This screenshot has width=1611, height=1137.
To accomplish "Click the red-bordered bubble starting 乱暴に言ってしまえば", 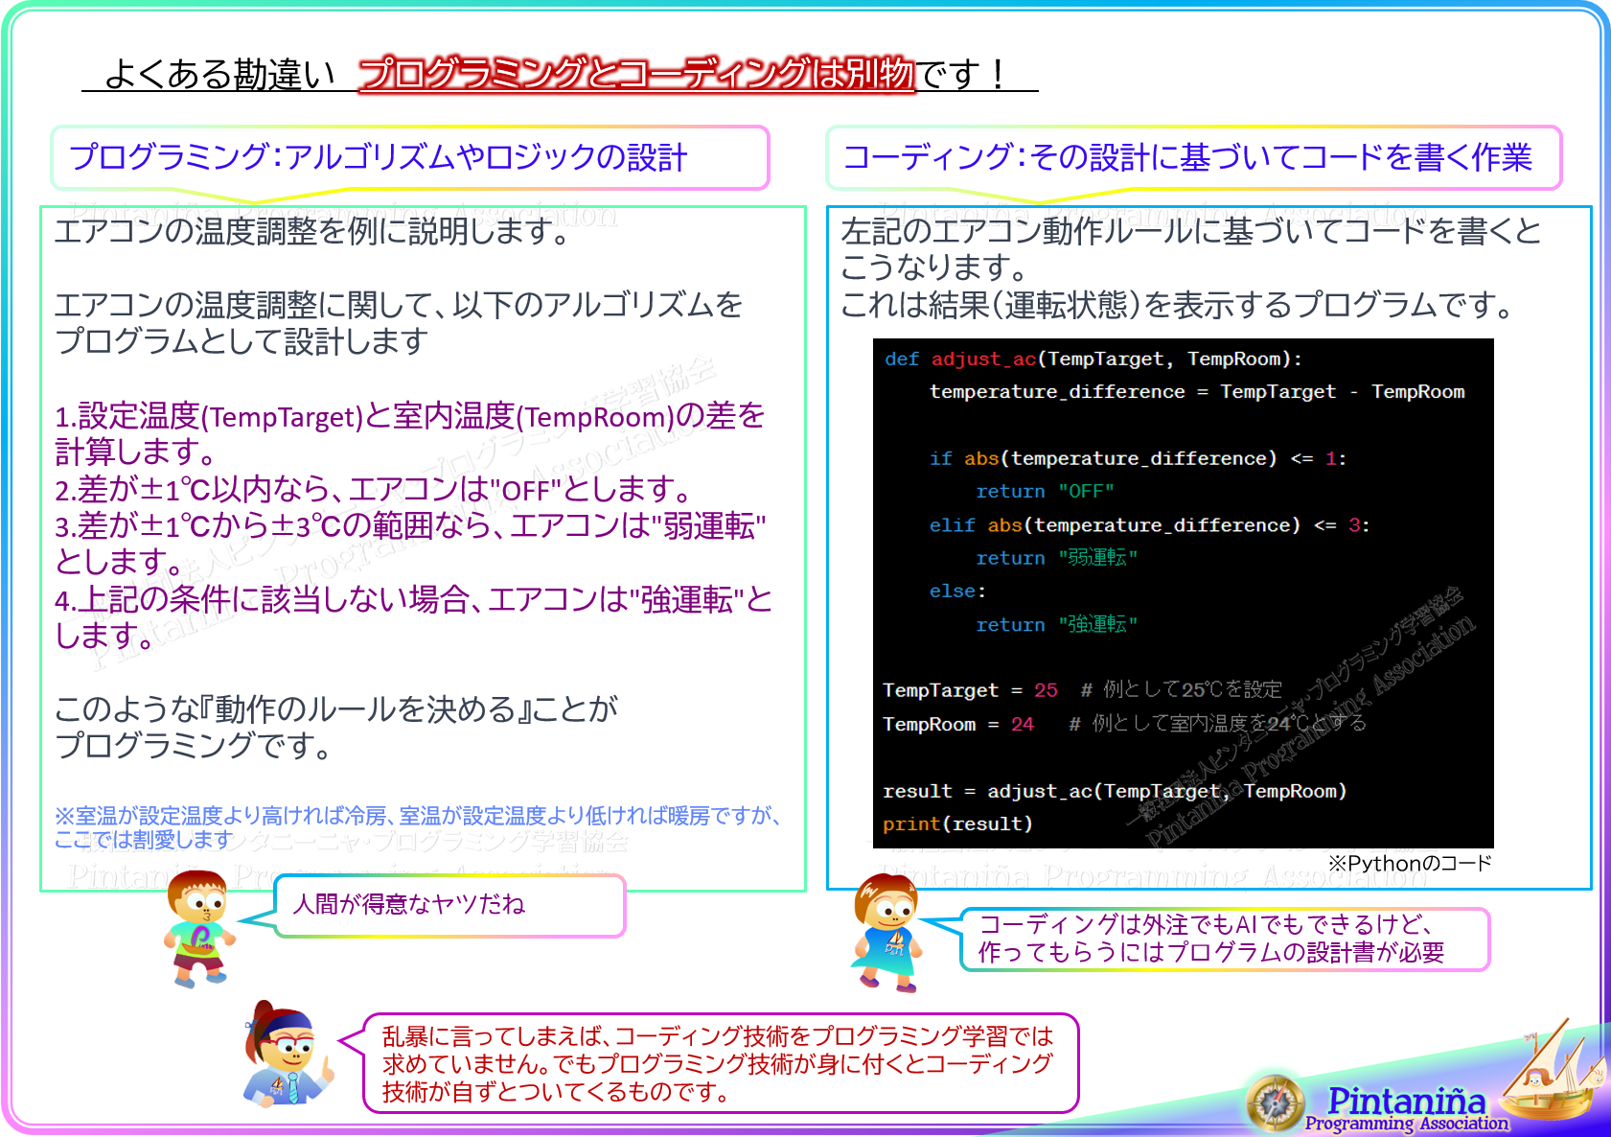I will coord(720,1063).
